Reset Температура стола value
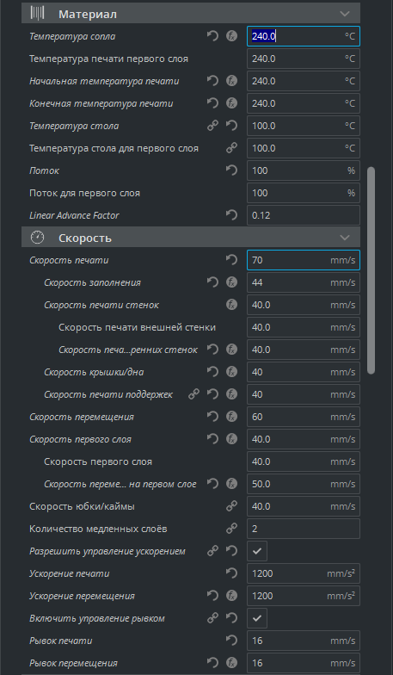The image size is (393, 675). (232, 126)
